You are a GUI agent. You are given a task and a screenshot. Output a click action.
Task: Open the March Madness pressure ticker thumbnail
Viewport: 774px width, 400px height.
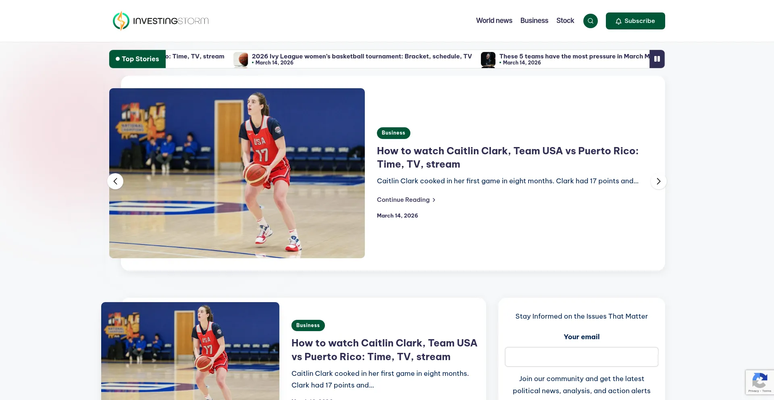[x=488, y=59]
